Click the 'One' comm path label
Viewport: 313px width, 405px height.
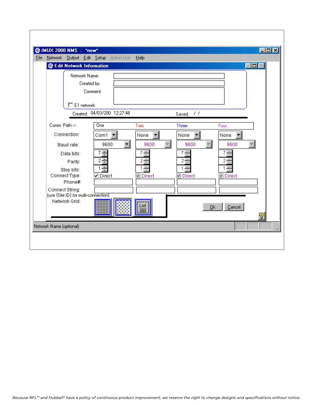[100, 125]
